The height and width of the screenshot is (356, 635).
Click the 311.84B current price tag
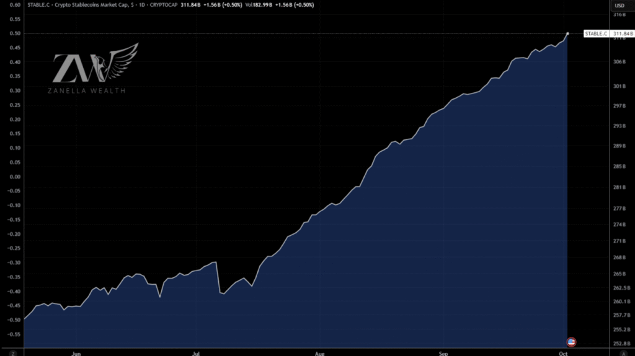point(622,33)
